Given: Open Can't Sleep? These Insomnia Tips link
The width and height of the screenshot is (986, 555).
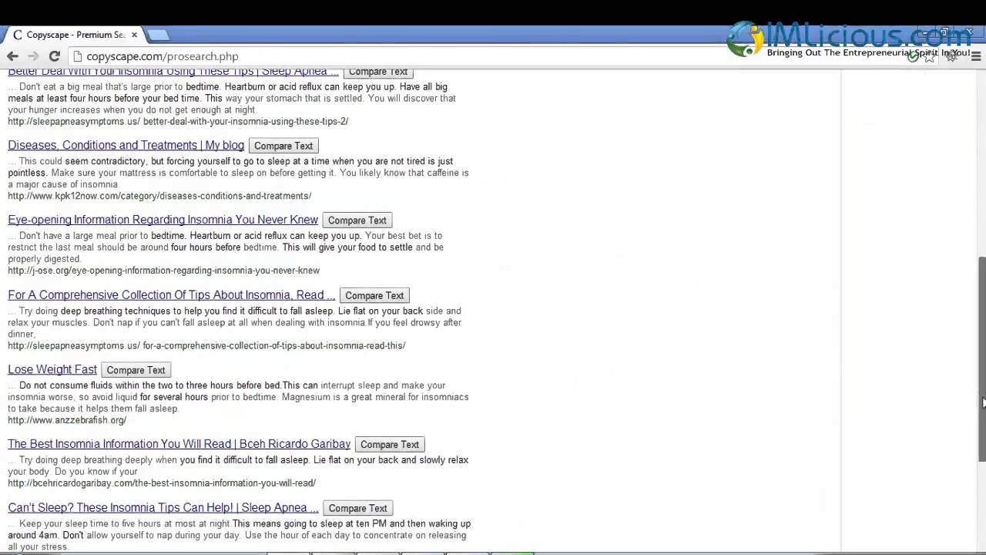Looking at the screenshot, I should pyautogui.click(x=163, y=507).
